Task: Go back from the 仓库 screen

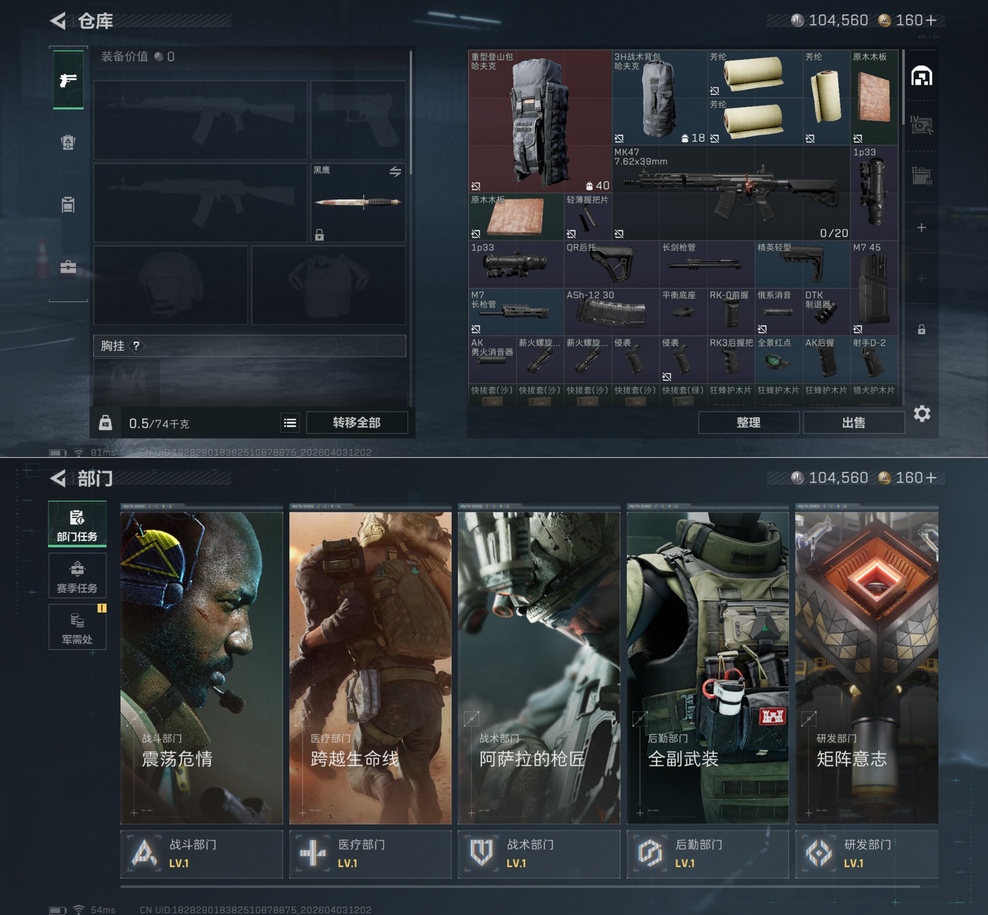Action: tap(58, 21)
